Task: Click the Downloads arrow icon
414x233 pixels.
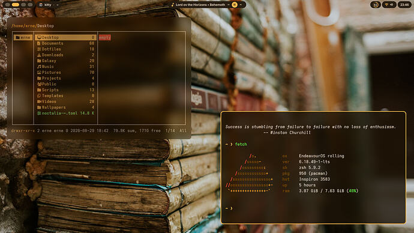Action: [39, 55]
